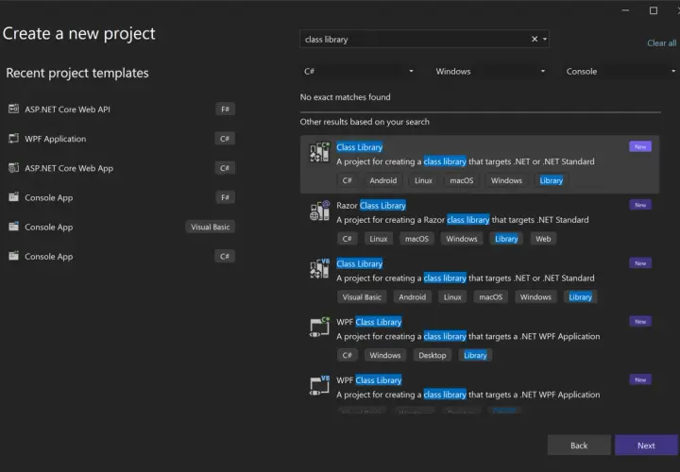Click the ASP.NET Core Web API recent template icon
The width and height of the screenshot is (680, 472).
tap(14, 109)
